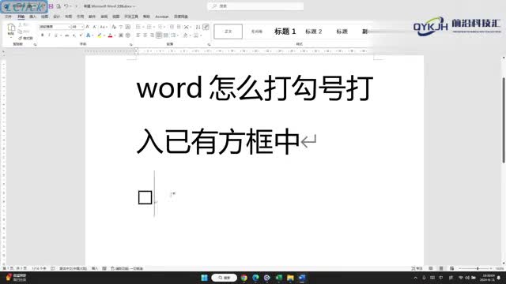Viewport: 506px width, 284px height.
Task: Click the Character Border icon
Action: click(x=128, y=27)
